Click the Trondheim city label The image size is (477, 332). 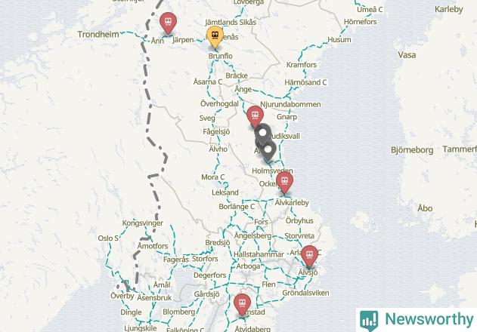[x=98, y=34]
